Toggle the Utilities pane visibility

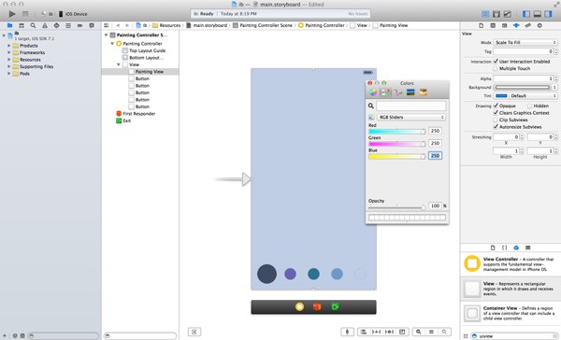[548, 14]
